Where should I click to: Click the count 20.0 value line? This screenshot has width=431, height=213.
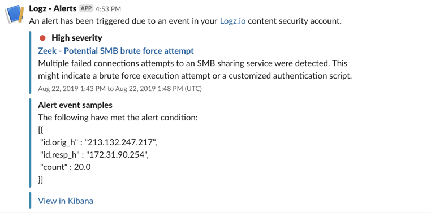pos(66,167)
